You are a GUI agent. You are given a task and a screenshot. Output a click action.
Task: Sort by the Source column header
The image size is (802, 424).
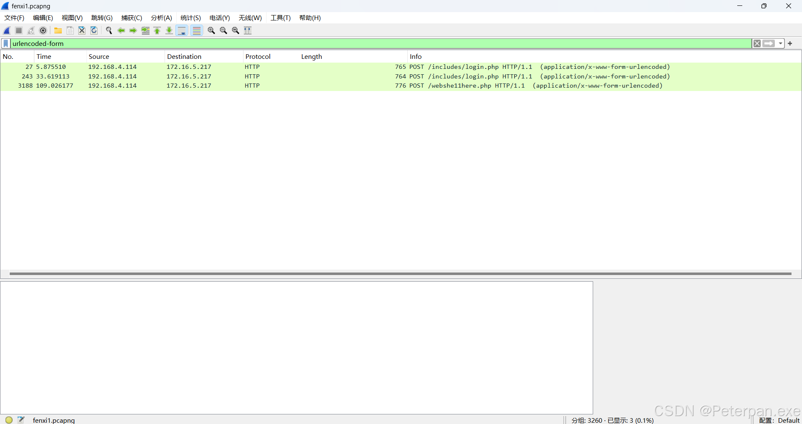coord(125,57)
